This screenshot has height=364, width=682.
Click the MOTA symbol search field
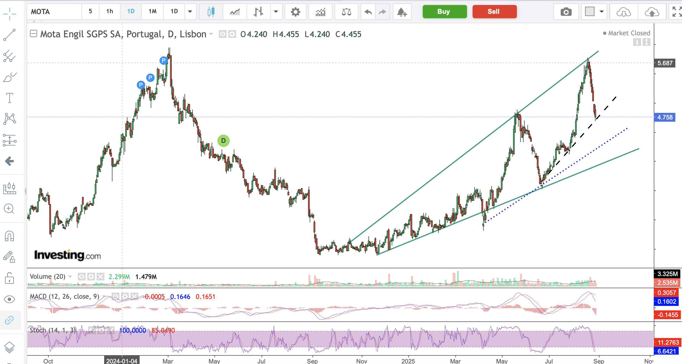click(54, 12)
